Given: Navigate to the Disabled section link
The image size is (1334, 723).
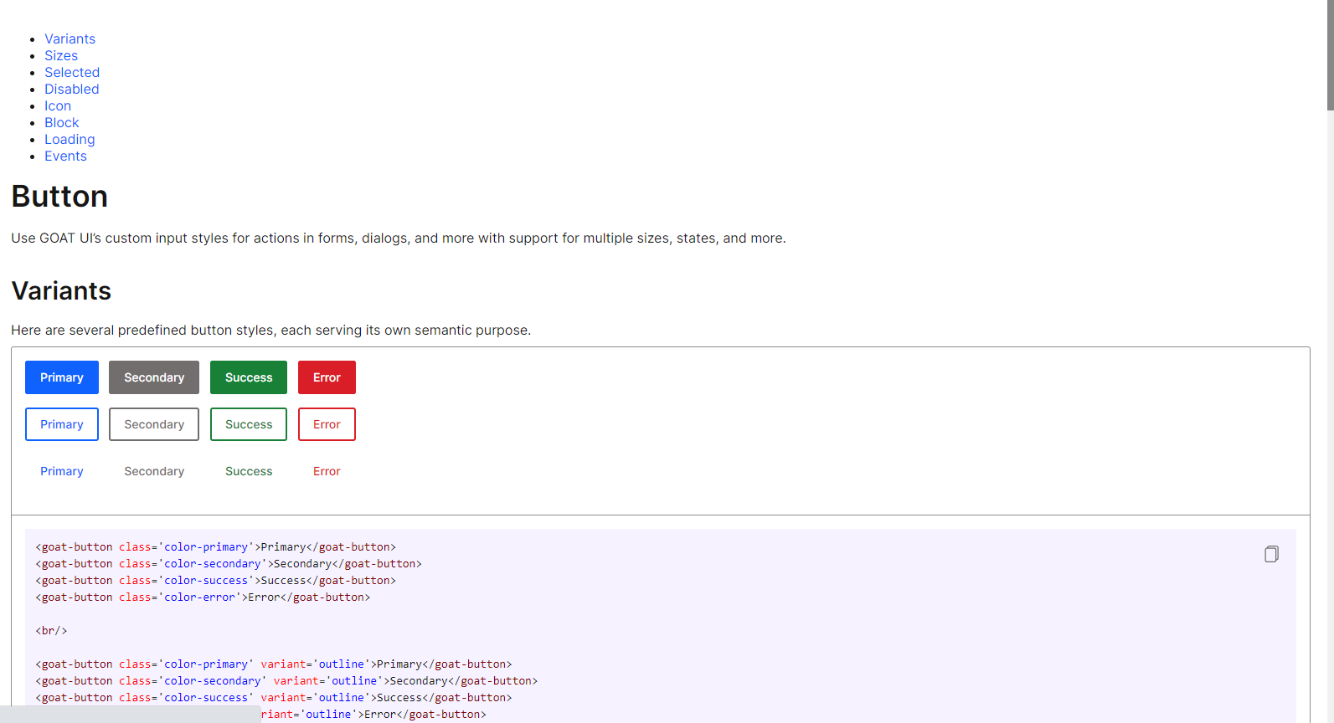Looking at the screenshot, I should [x=71, y=89].
